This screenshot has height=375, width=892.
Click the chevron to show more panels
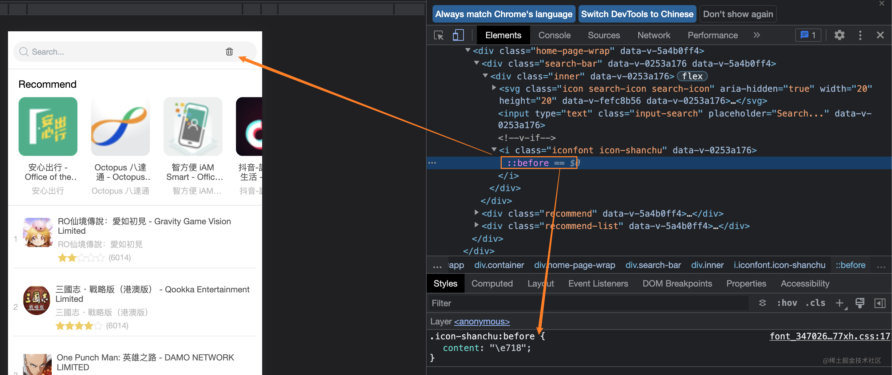pos(757,35)
